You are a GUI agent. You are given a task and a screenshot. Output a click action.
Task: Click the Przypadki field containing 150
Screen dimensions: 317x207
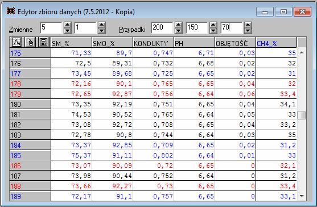pyautogui.click(x=197, y=28)
